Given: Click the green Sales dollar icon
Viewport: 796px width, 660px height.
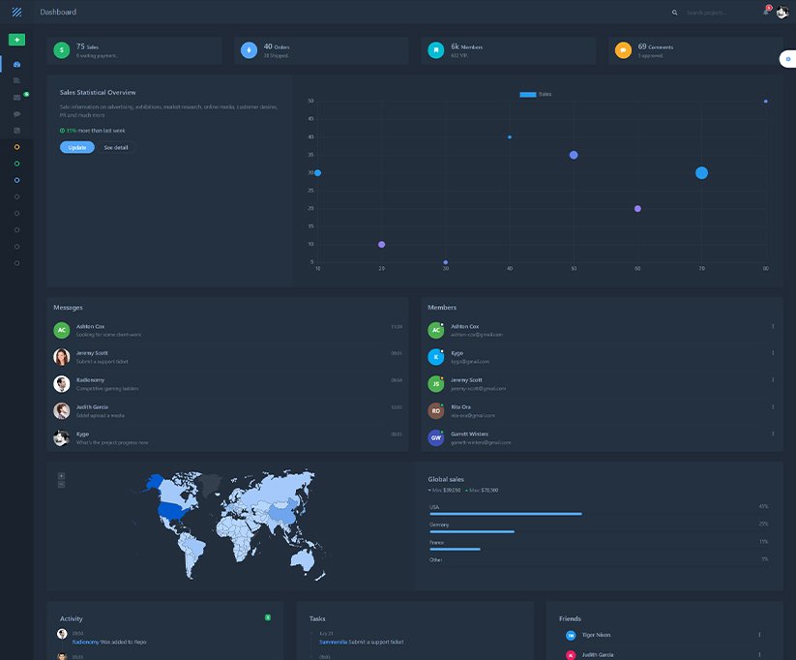Looking at the screenshot, I should coord(62,50).
